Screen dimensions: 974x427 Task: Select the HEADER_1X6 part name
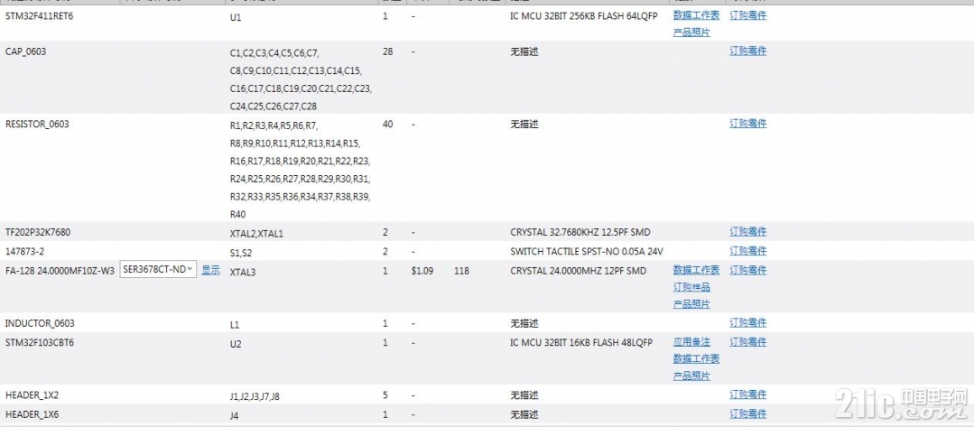pyautogui.click(x=32, y=414)
